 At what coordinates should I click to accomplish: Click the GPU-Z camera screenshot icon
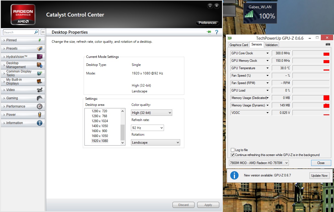click(328, 44)
